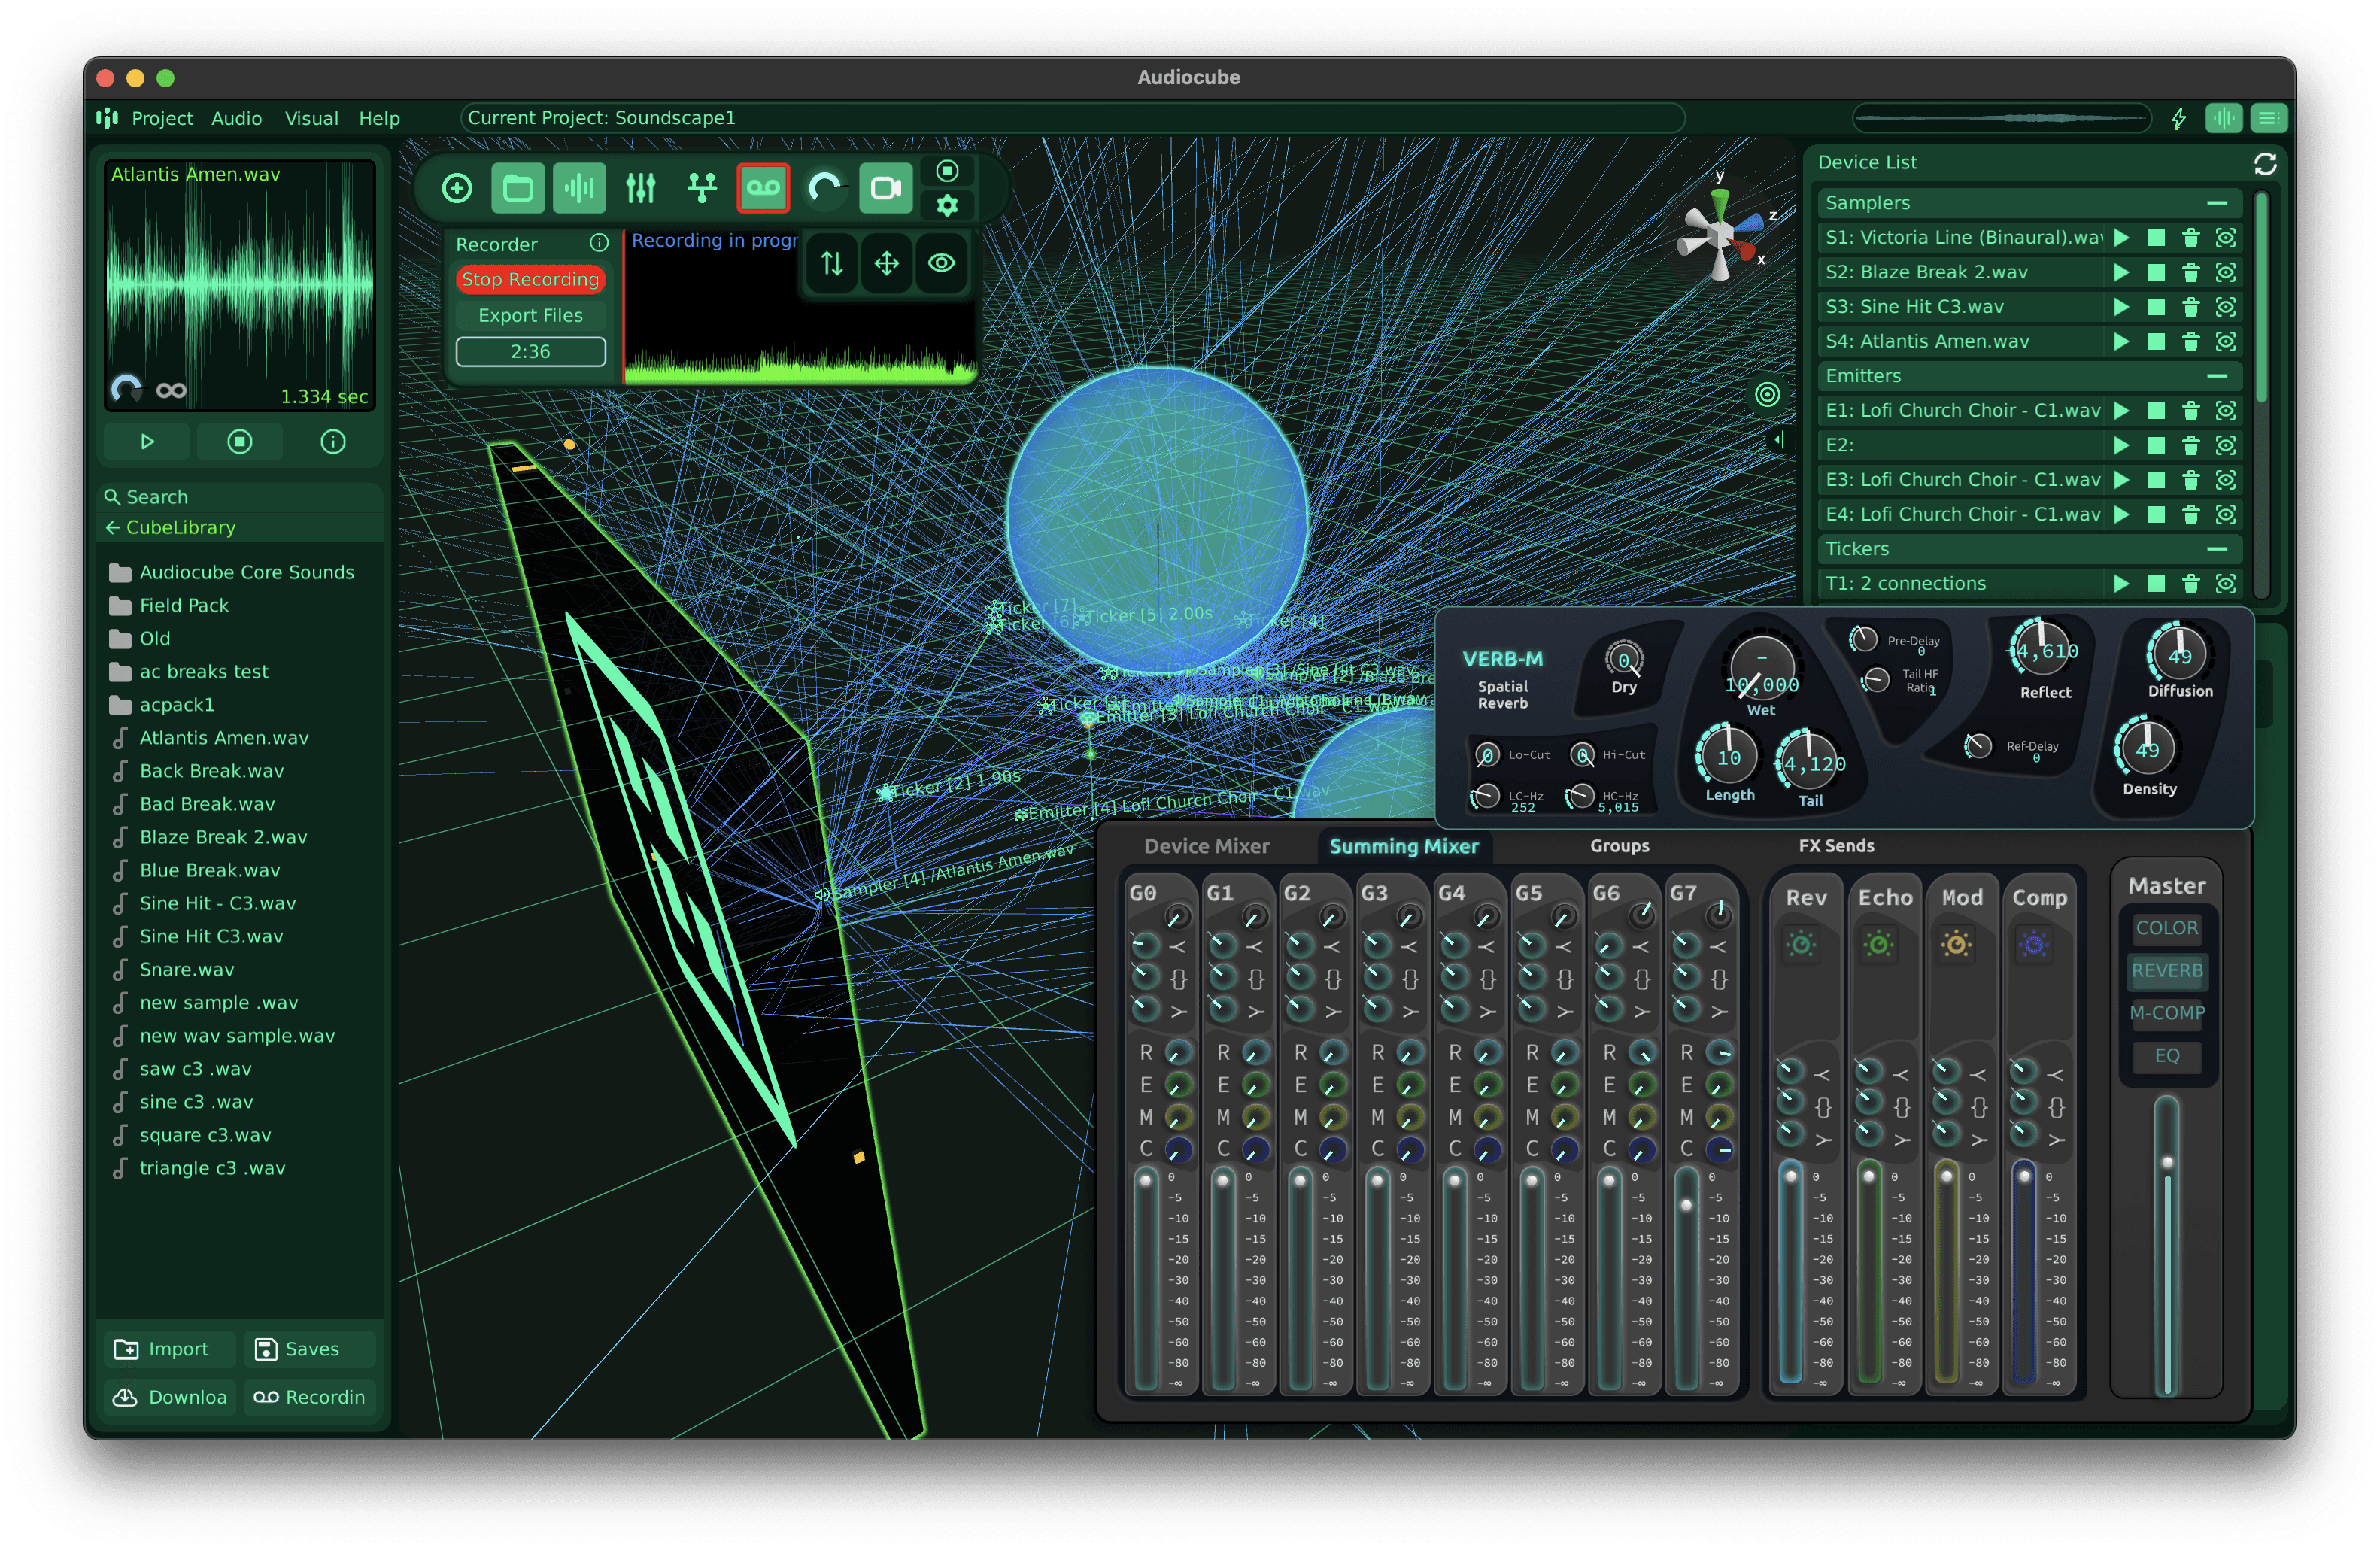Toggle the waveform preview toolbar button
The height and width of the screenshot is (1551, 2380).
tap(579, 188)
